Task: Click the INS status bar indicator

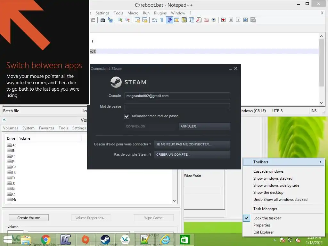Action: point(313,111)
